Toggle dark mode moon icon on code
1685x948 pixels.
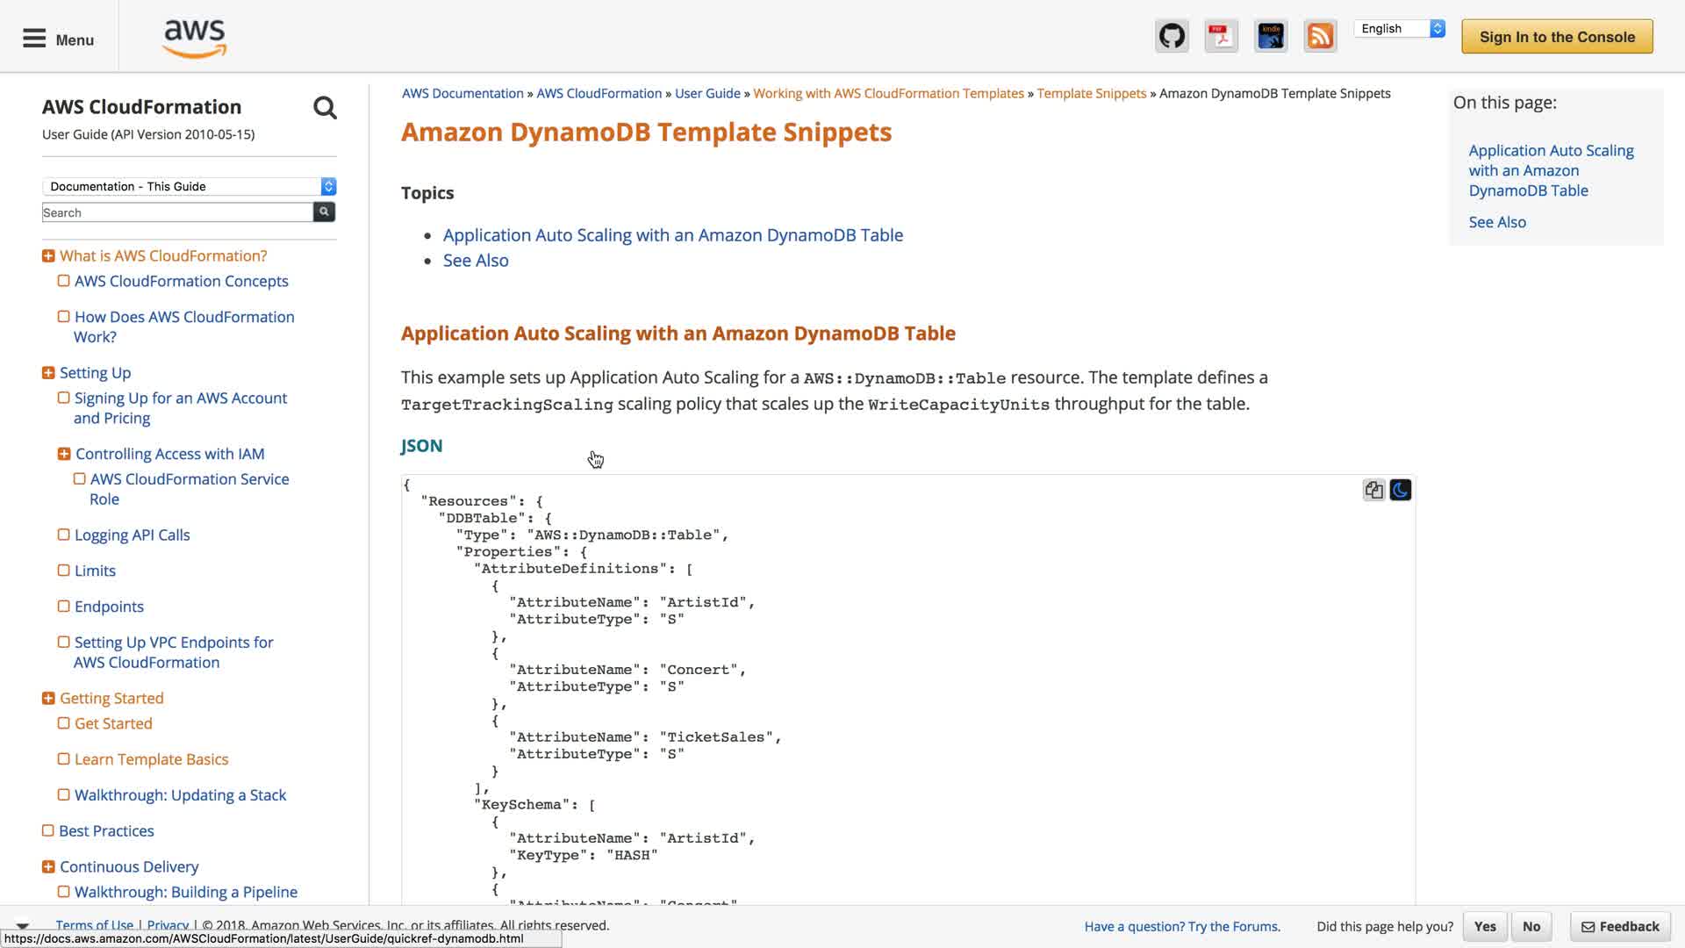pos(1401,490)
